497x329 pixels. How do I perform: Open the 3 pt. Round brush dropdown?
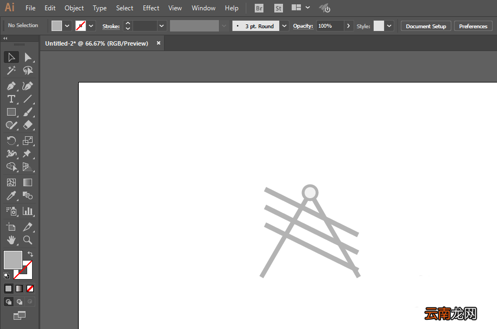coord(284,26)
